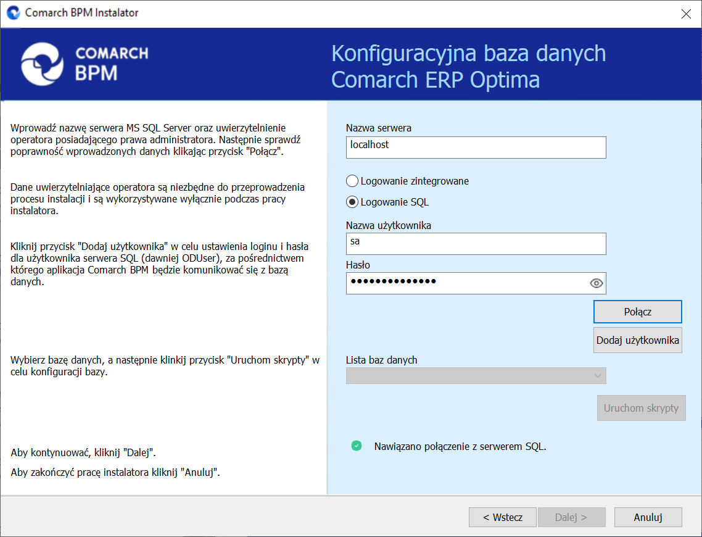Screen dimensions: 702x537
Task: Click the Dalej button
Action: [572, 517]
